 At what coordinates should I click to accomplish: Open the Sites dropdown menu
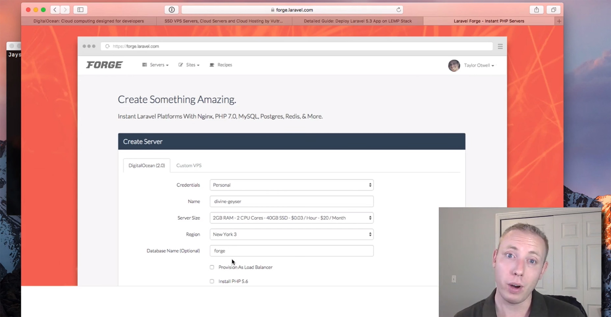pos(189,65)
